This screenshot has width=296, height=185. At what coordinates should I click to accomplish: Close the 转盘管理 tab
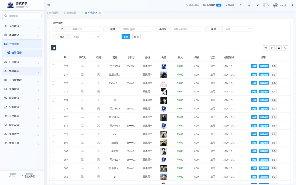(x=78, y=13)
